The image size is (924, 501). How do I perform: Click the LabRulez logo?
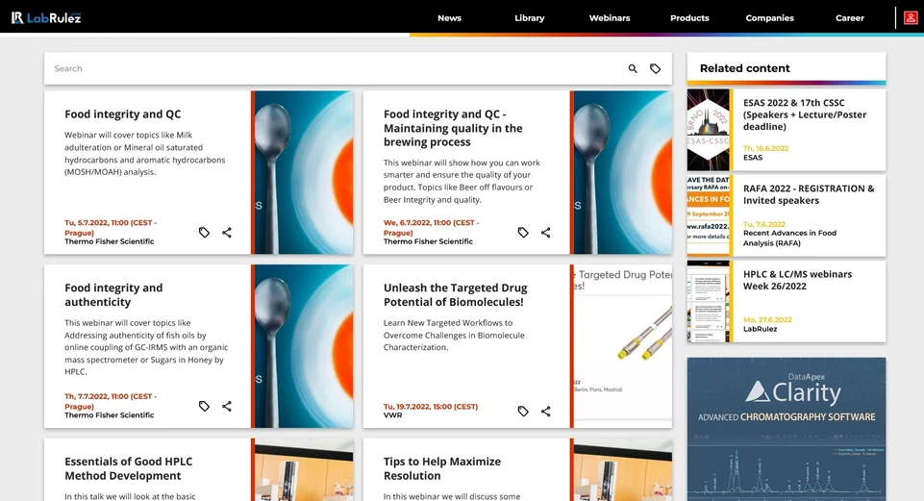(46, 17)
